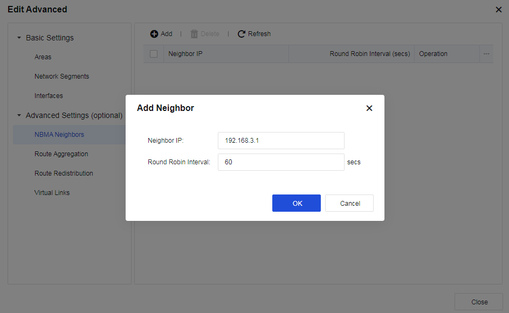Click the Add plus icon

(154, 34)
